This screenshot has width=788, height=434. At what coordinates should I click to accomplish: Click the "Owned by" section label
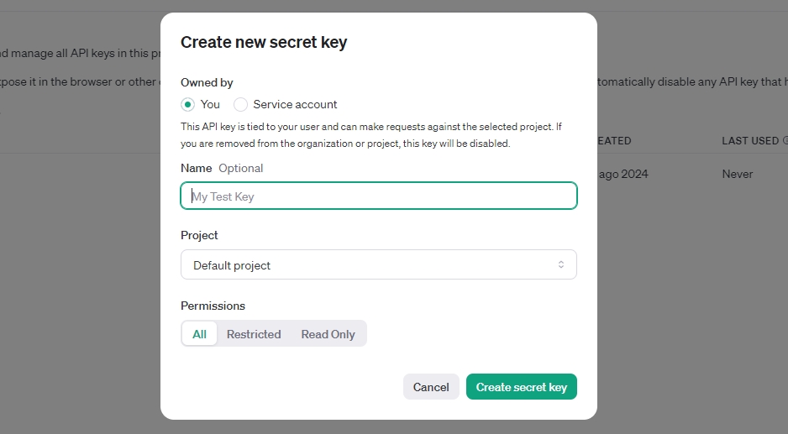[207, 82]
